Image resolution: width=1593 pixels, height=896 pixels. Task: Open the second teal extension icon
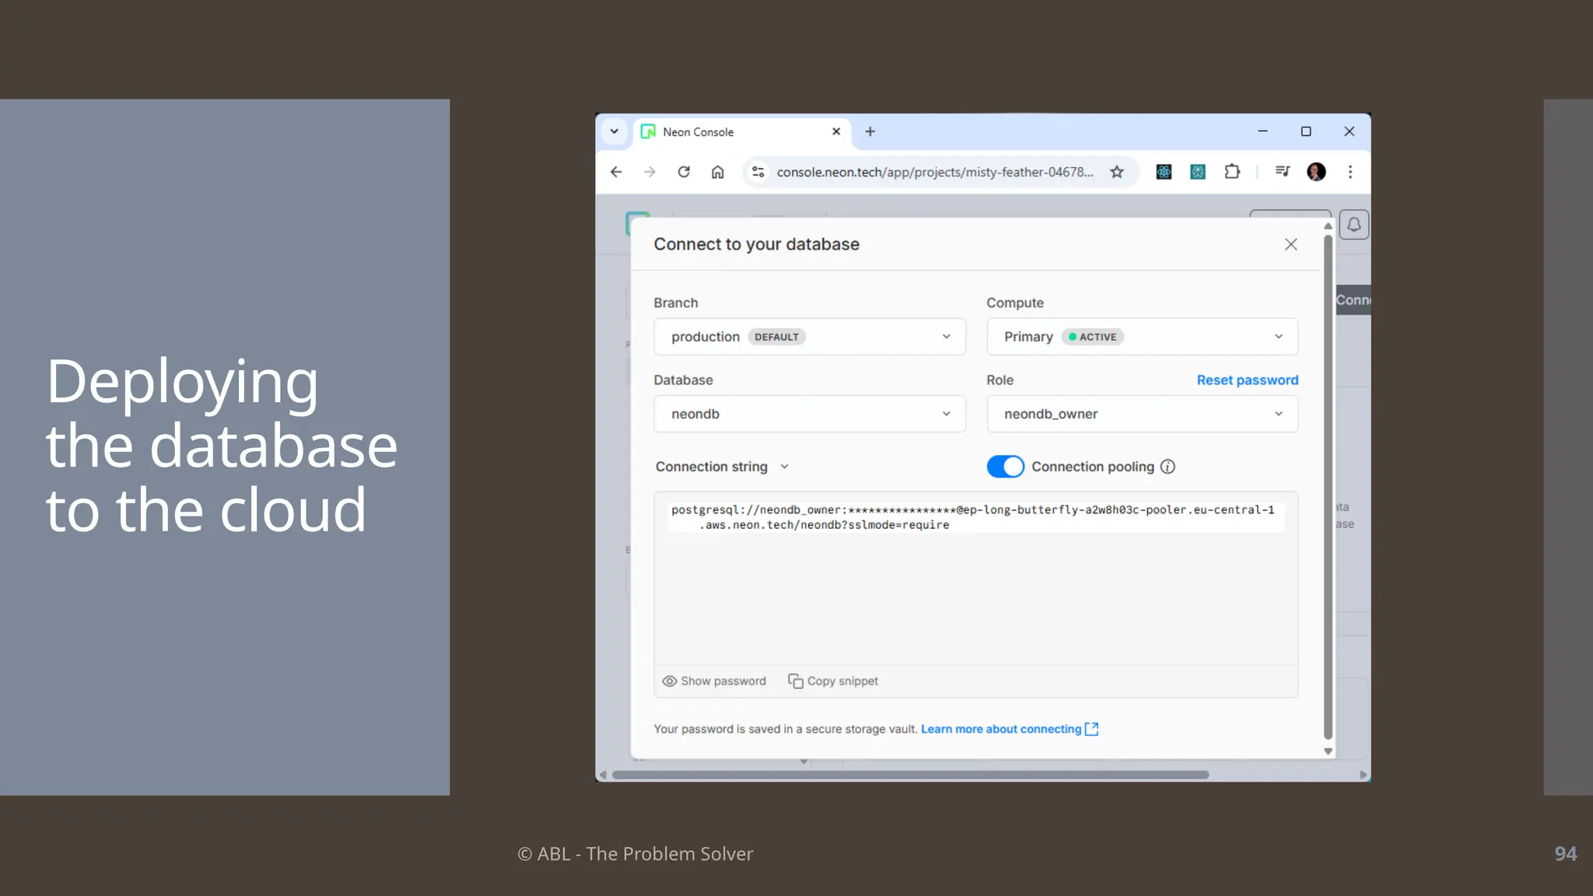[1198, 172]
